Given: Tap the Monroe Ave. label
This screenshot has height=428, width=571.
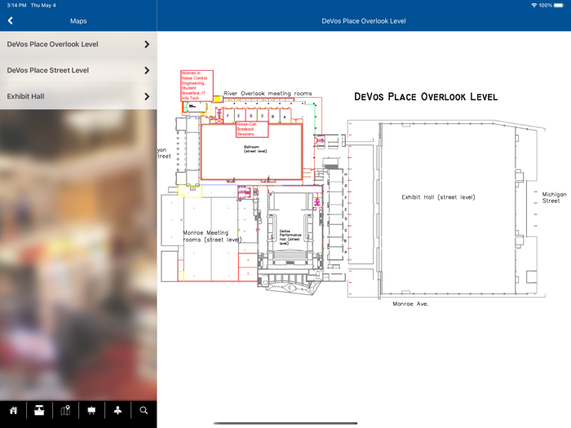Looking at the screenshot, I should coord(410,304).
